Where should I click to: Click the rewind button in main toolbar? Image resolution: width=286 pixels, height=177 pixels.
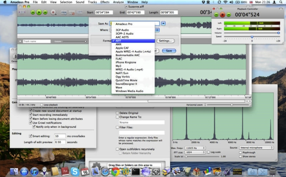pyautogui.click(x=33, y=12)
